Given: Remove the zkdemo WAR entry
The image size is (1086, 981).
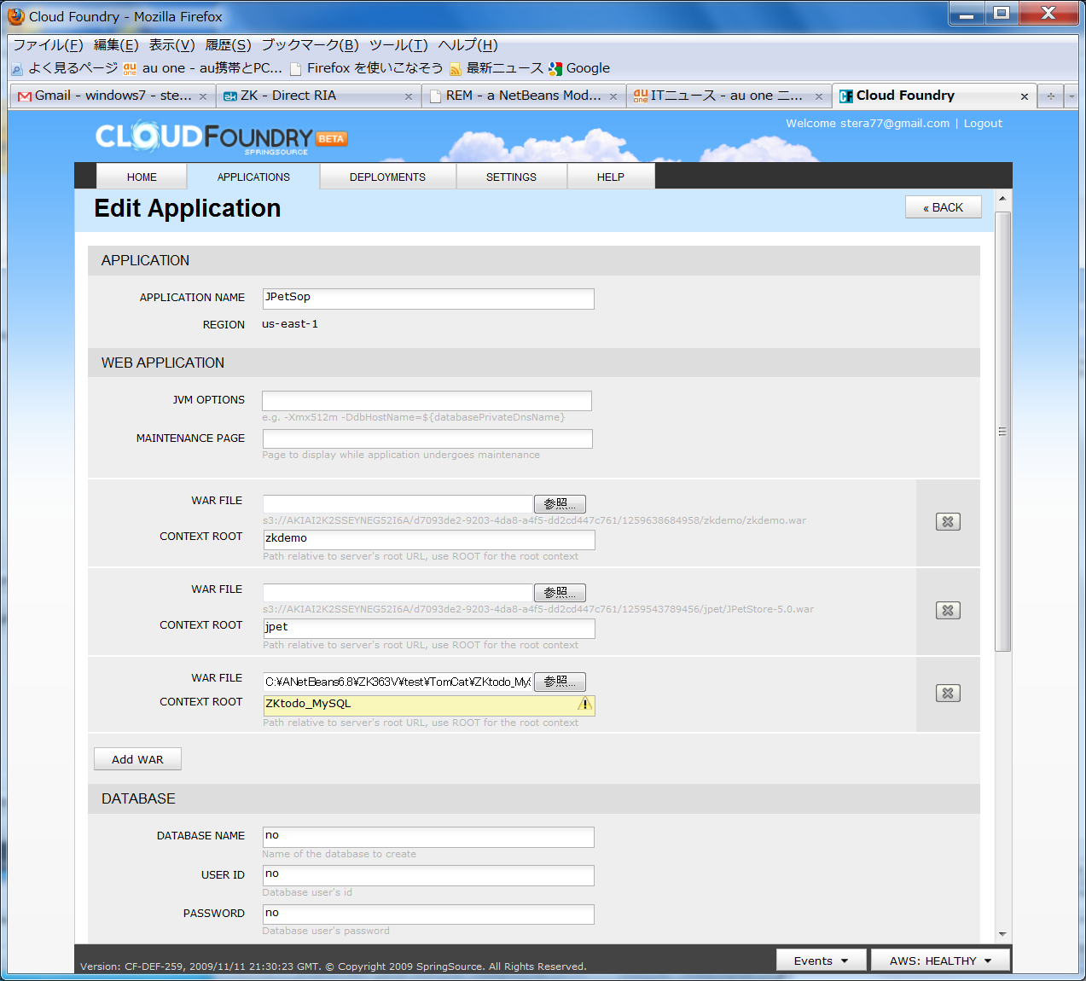Looking at the screenshot, I should point(948,522).
